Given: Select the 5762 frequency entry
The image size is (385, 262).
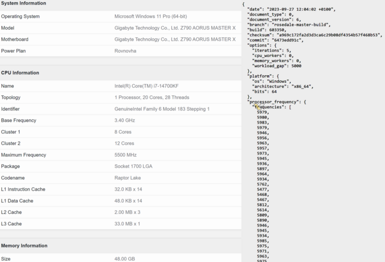Looking at the screenshot, I should (x=261, y=184).
